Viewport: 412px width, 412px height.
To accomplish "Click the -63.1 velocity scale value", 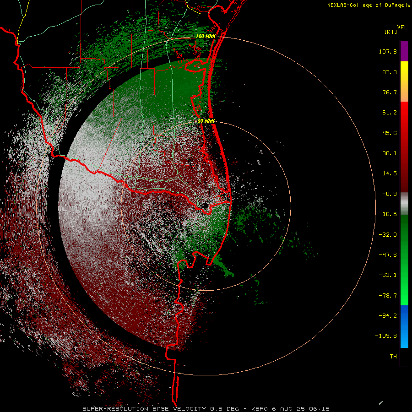I will (388, 275).
